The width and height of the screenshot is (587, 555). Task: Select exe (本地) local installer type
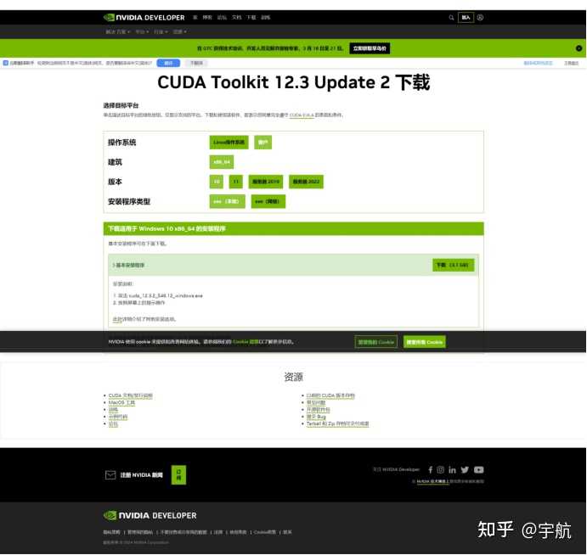[x=227, y=202]
